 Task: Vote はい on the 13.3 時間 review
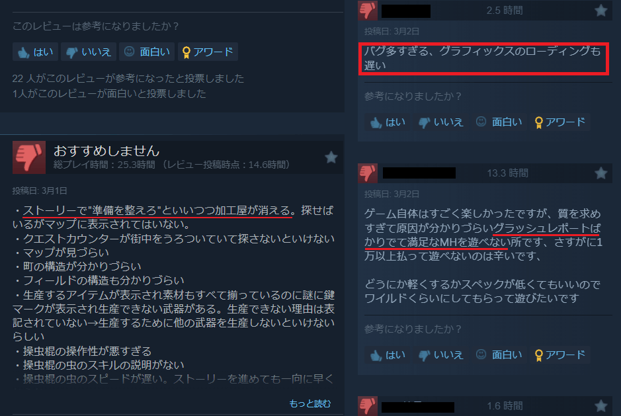[x=388, y=354]
